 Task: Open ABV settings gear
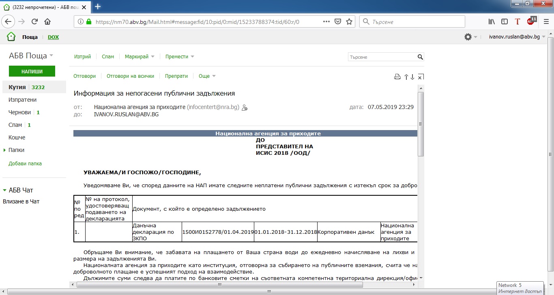tap(468, 37)
